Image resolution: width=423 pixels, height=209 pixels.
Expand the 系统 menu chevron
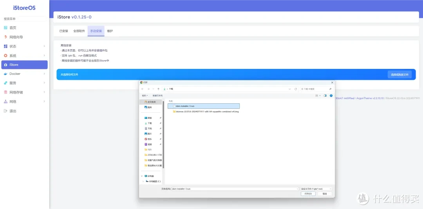44,56
